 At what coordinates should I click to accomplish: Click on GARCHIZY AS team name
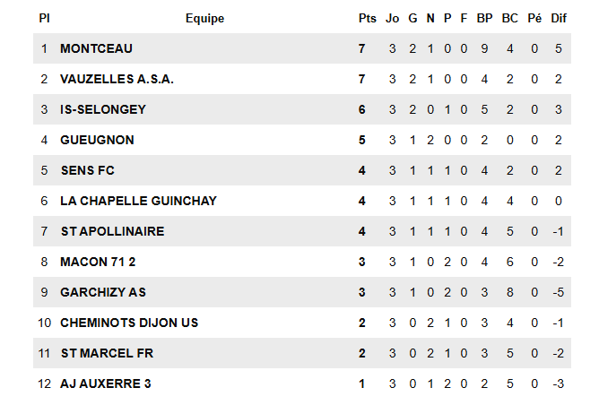(x=103, y=292)
